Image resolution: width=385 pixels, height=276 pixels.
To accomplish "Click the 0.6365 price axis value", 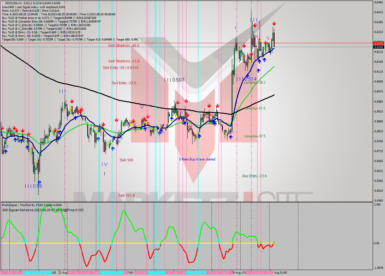I will pos(379,22).
